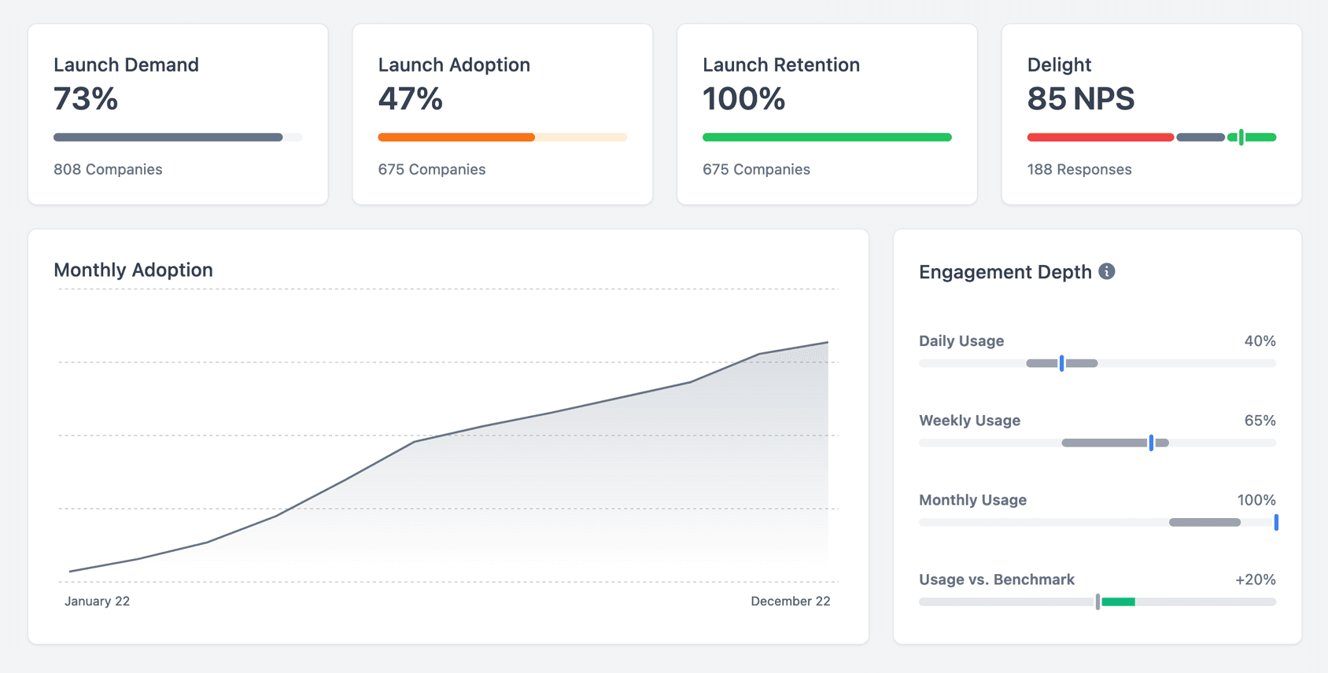Click the Engagement Depth info icon
This screenshot has width=1328, height=673.
click(1106, 271)
